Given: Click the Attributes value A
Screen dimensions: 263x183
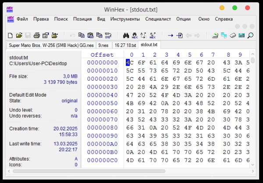Looking at the screenshot, I should click(76, 159).
